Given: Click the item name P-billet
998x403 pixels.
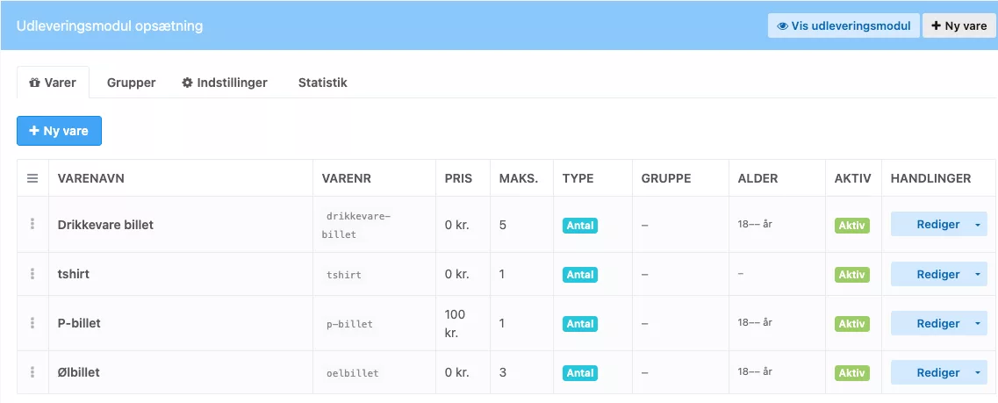Looking at the screenshot, I should pos(79,323).
